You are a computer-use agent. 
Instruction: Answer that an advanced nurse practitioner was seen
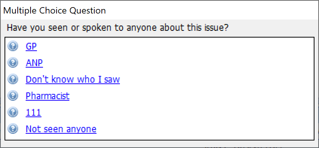pyautogui.click(x=34, y=63)
